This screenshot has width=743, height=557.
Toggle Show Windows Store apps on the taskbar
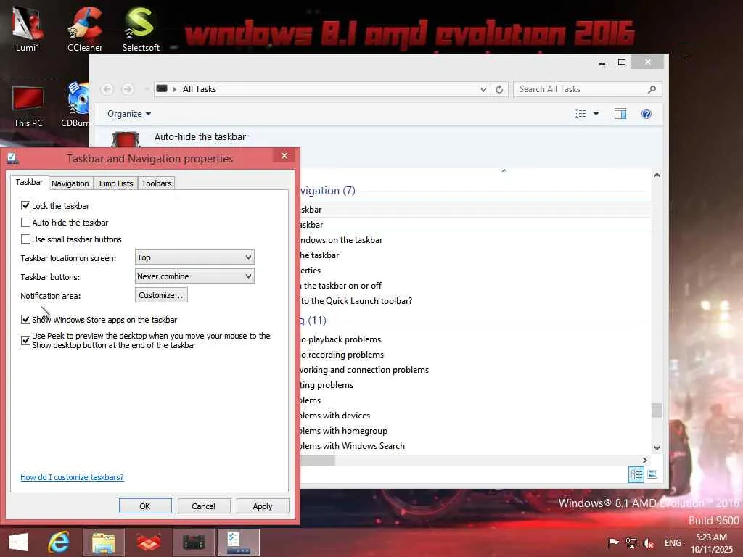coord(25,319)
